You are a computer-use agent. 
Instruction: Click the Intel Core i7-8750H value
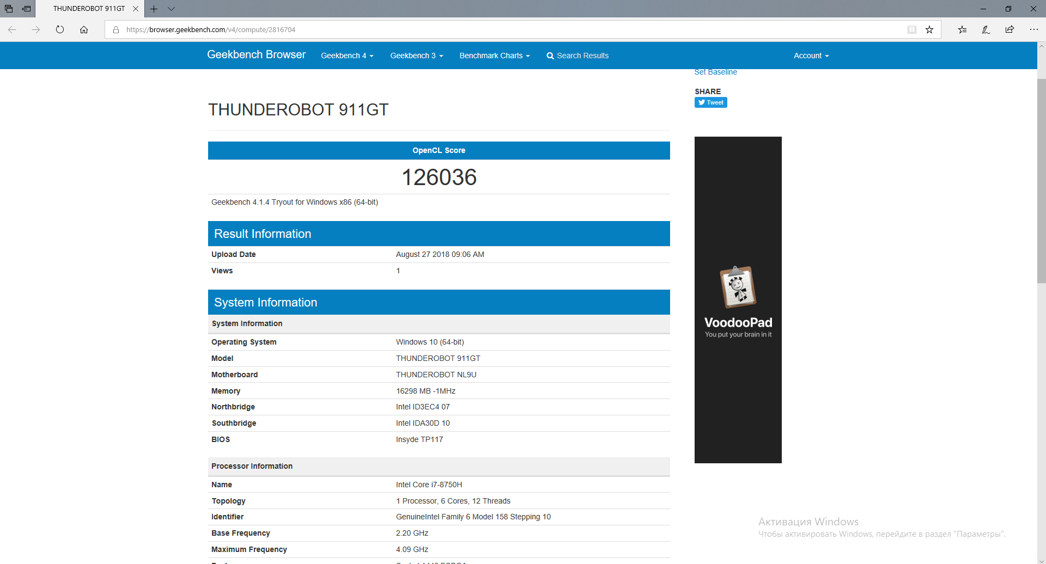point(429,485)
